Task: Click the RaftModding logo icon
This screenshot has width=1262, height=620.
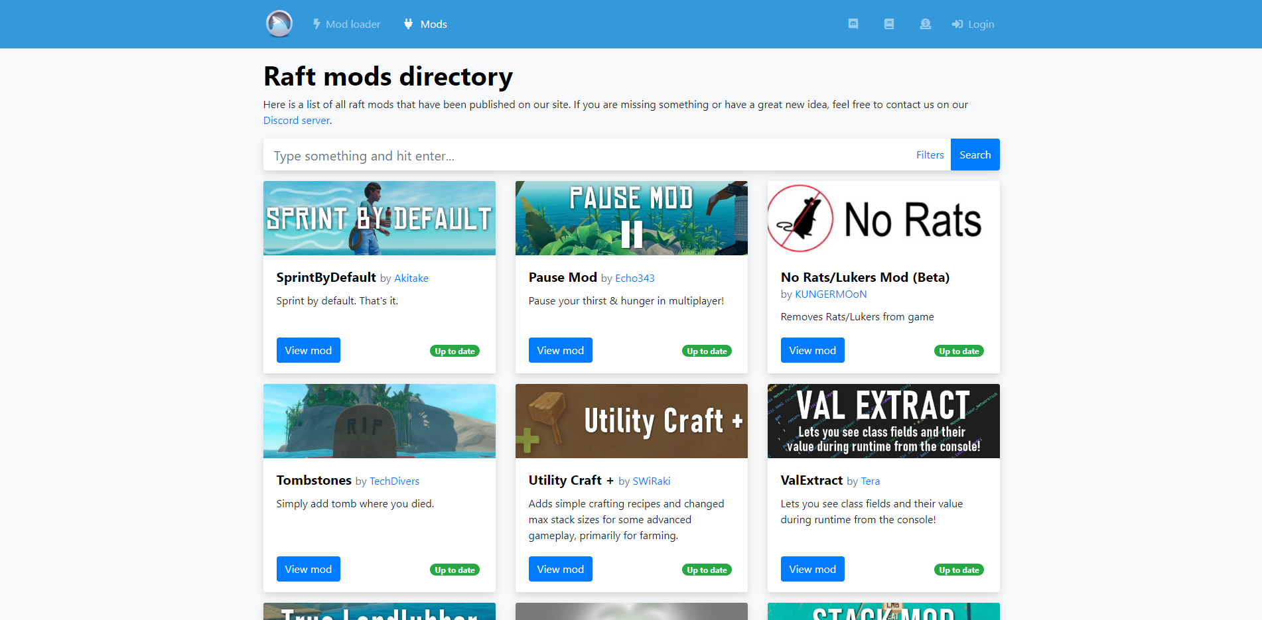Action: tap(279, 24)
